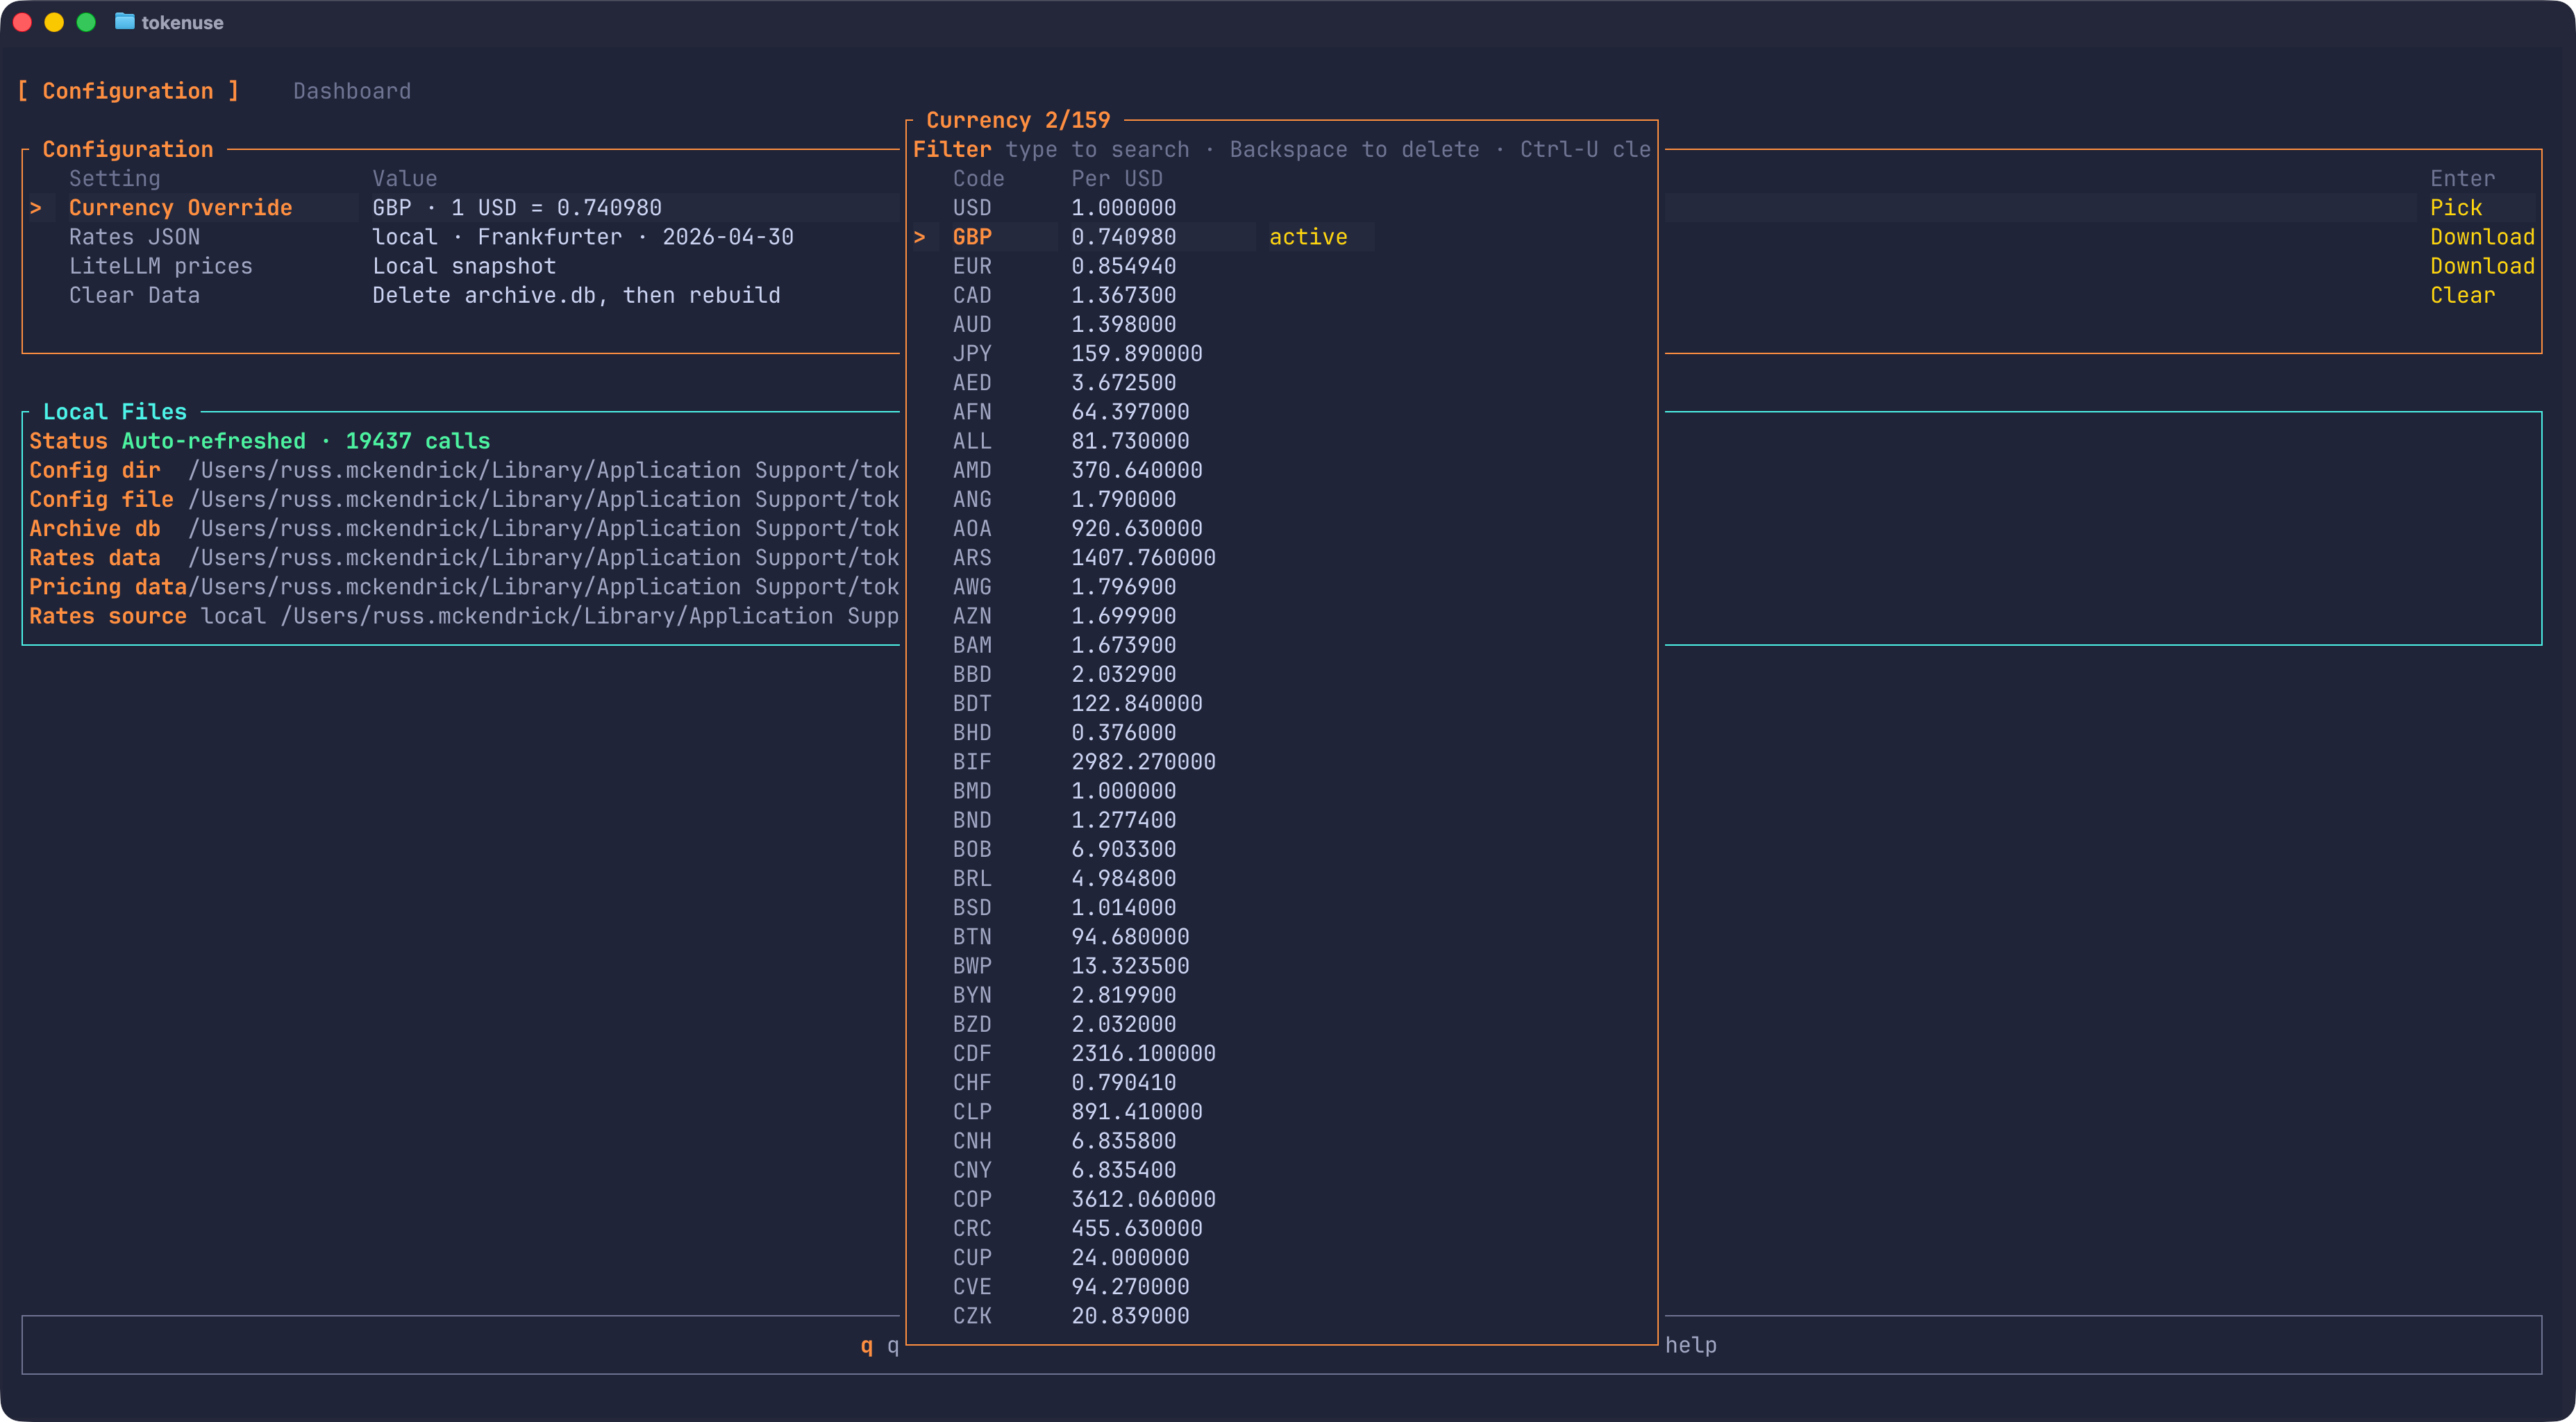Choose AED in the currency list
This screenshot has width=2576, height=1422.
pyautogui.click(x=1281, y=383)
